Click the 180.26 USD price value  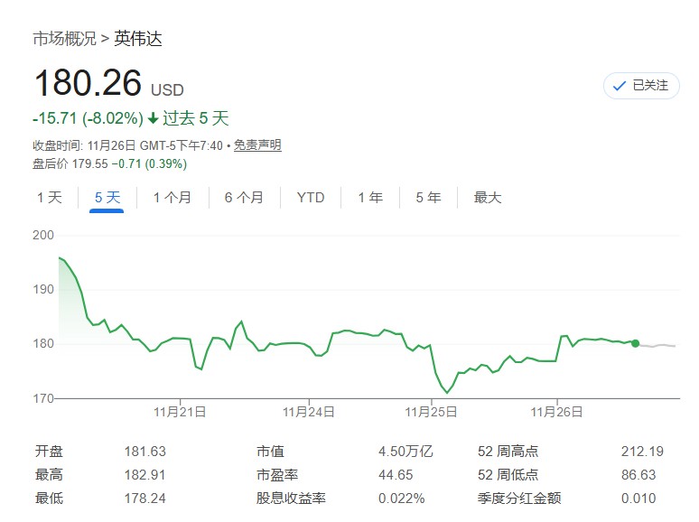click(x=89, y=84)
